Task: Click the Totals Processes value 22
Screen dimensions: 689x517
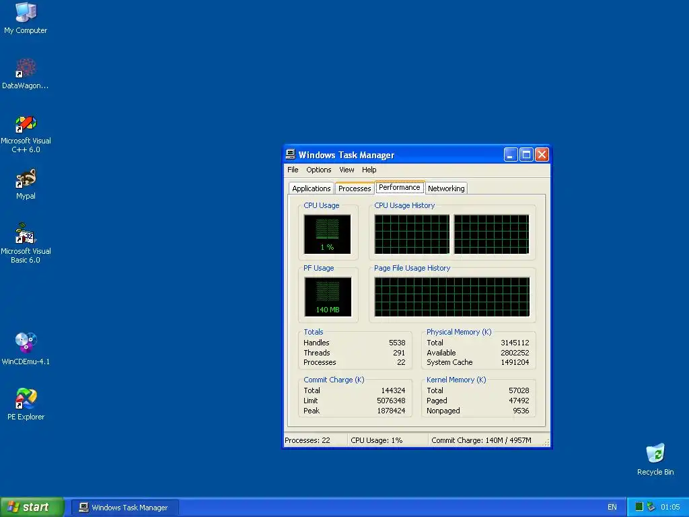Action: coord(401,362)
